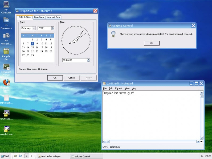The image size is (212, 159).
Task: Select day 1 in the calendar
Action: [x=32, y=40]
